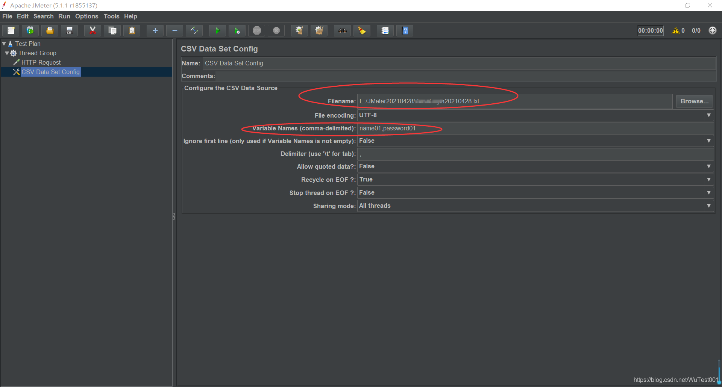Open the Recycle on EOF dropdown
The height and width of the screenshot is (387, 722).
709,180
